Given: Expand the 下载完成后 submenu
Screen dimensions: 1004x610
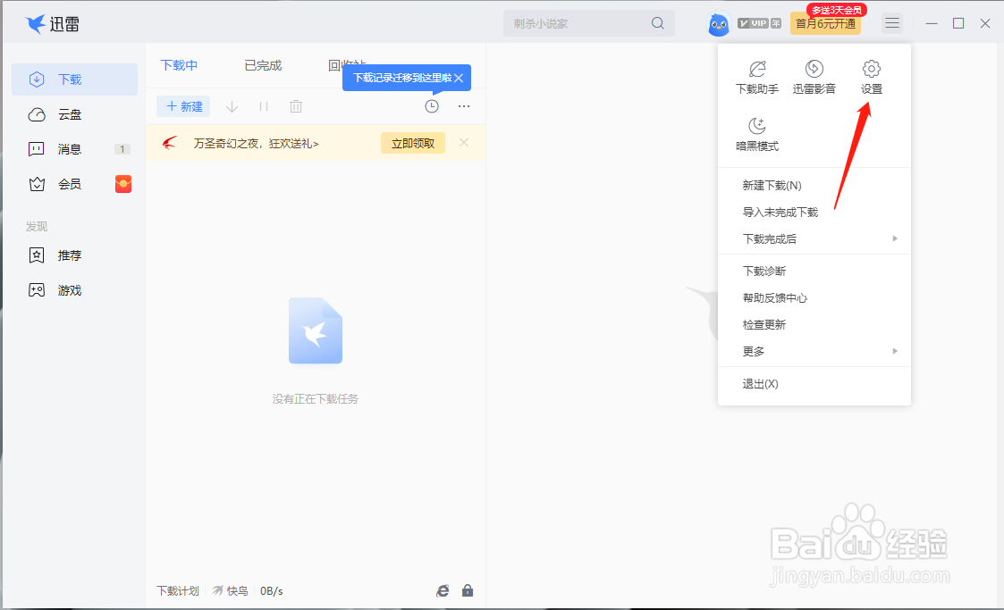Looking at the screenshot, I should tap(814, 239).
